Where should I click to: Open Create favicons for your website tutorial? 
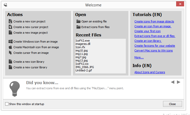[x=155, y=46]
